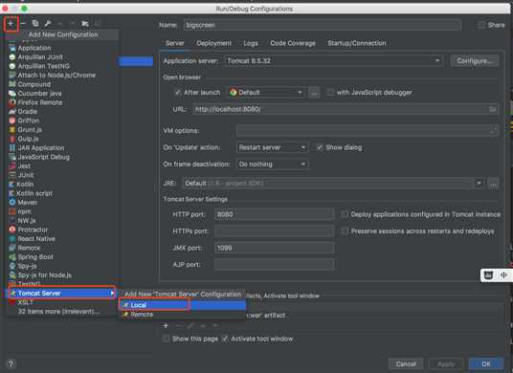Choose the JAR Application configuration type

pos(41,148)
